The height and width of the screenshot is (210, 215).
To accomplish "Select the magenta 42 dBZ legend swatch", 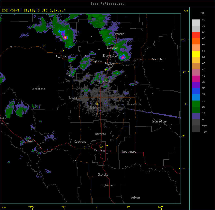I will click(196, 79).
